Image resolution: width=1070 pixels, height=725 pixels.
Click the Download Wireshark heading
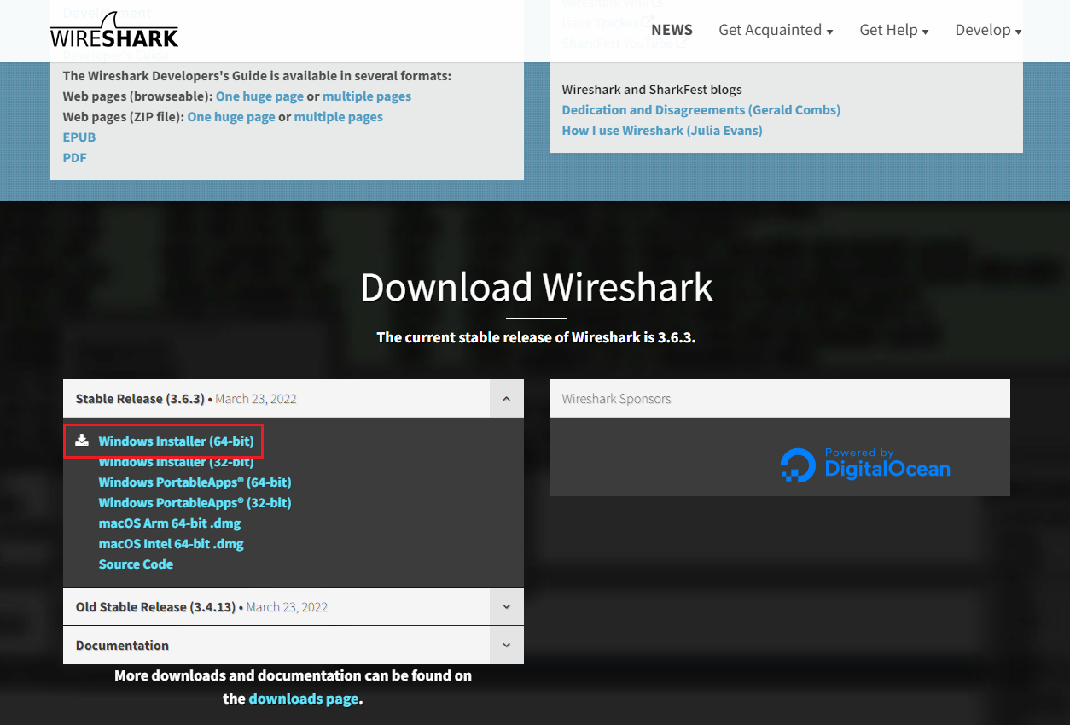(x=537, y=287)
